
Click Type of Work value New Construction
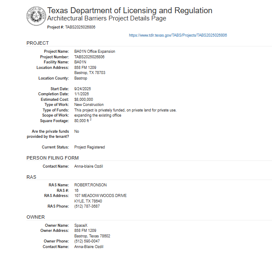[x=89, y=105]
